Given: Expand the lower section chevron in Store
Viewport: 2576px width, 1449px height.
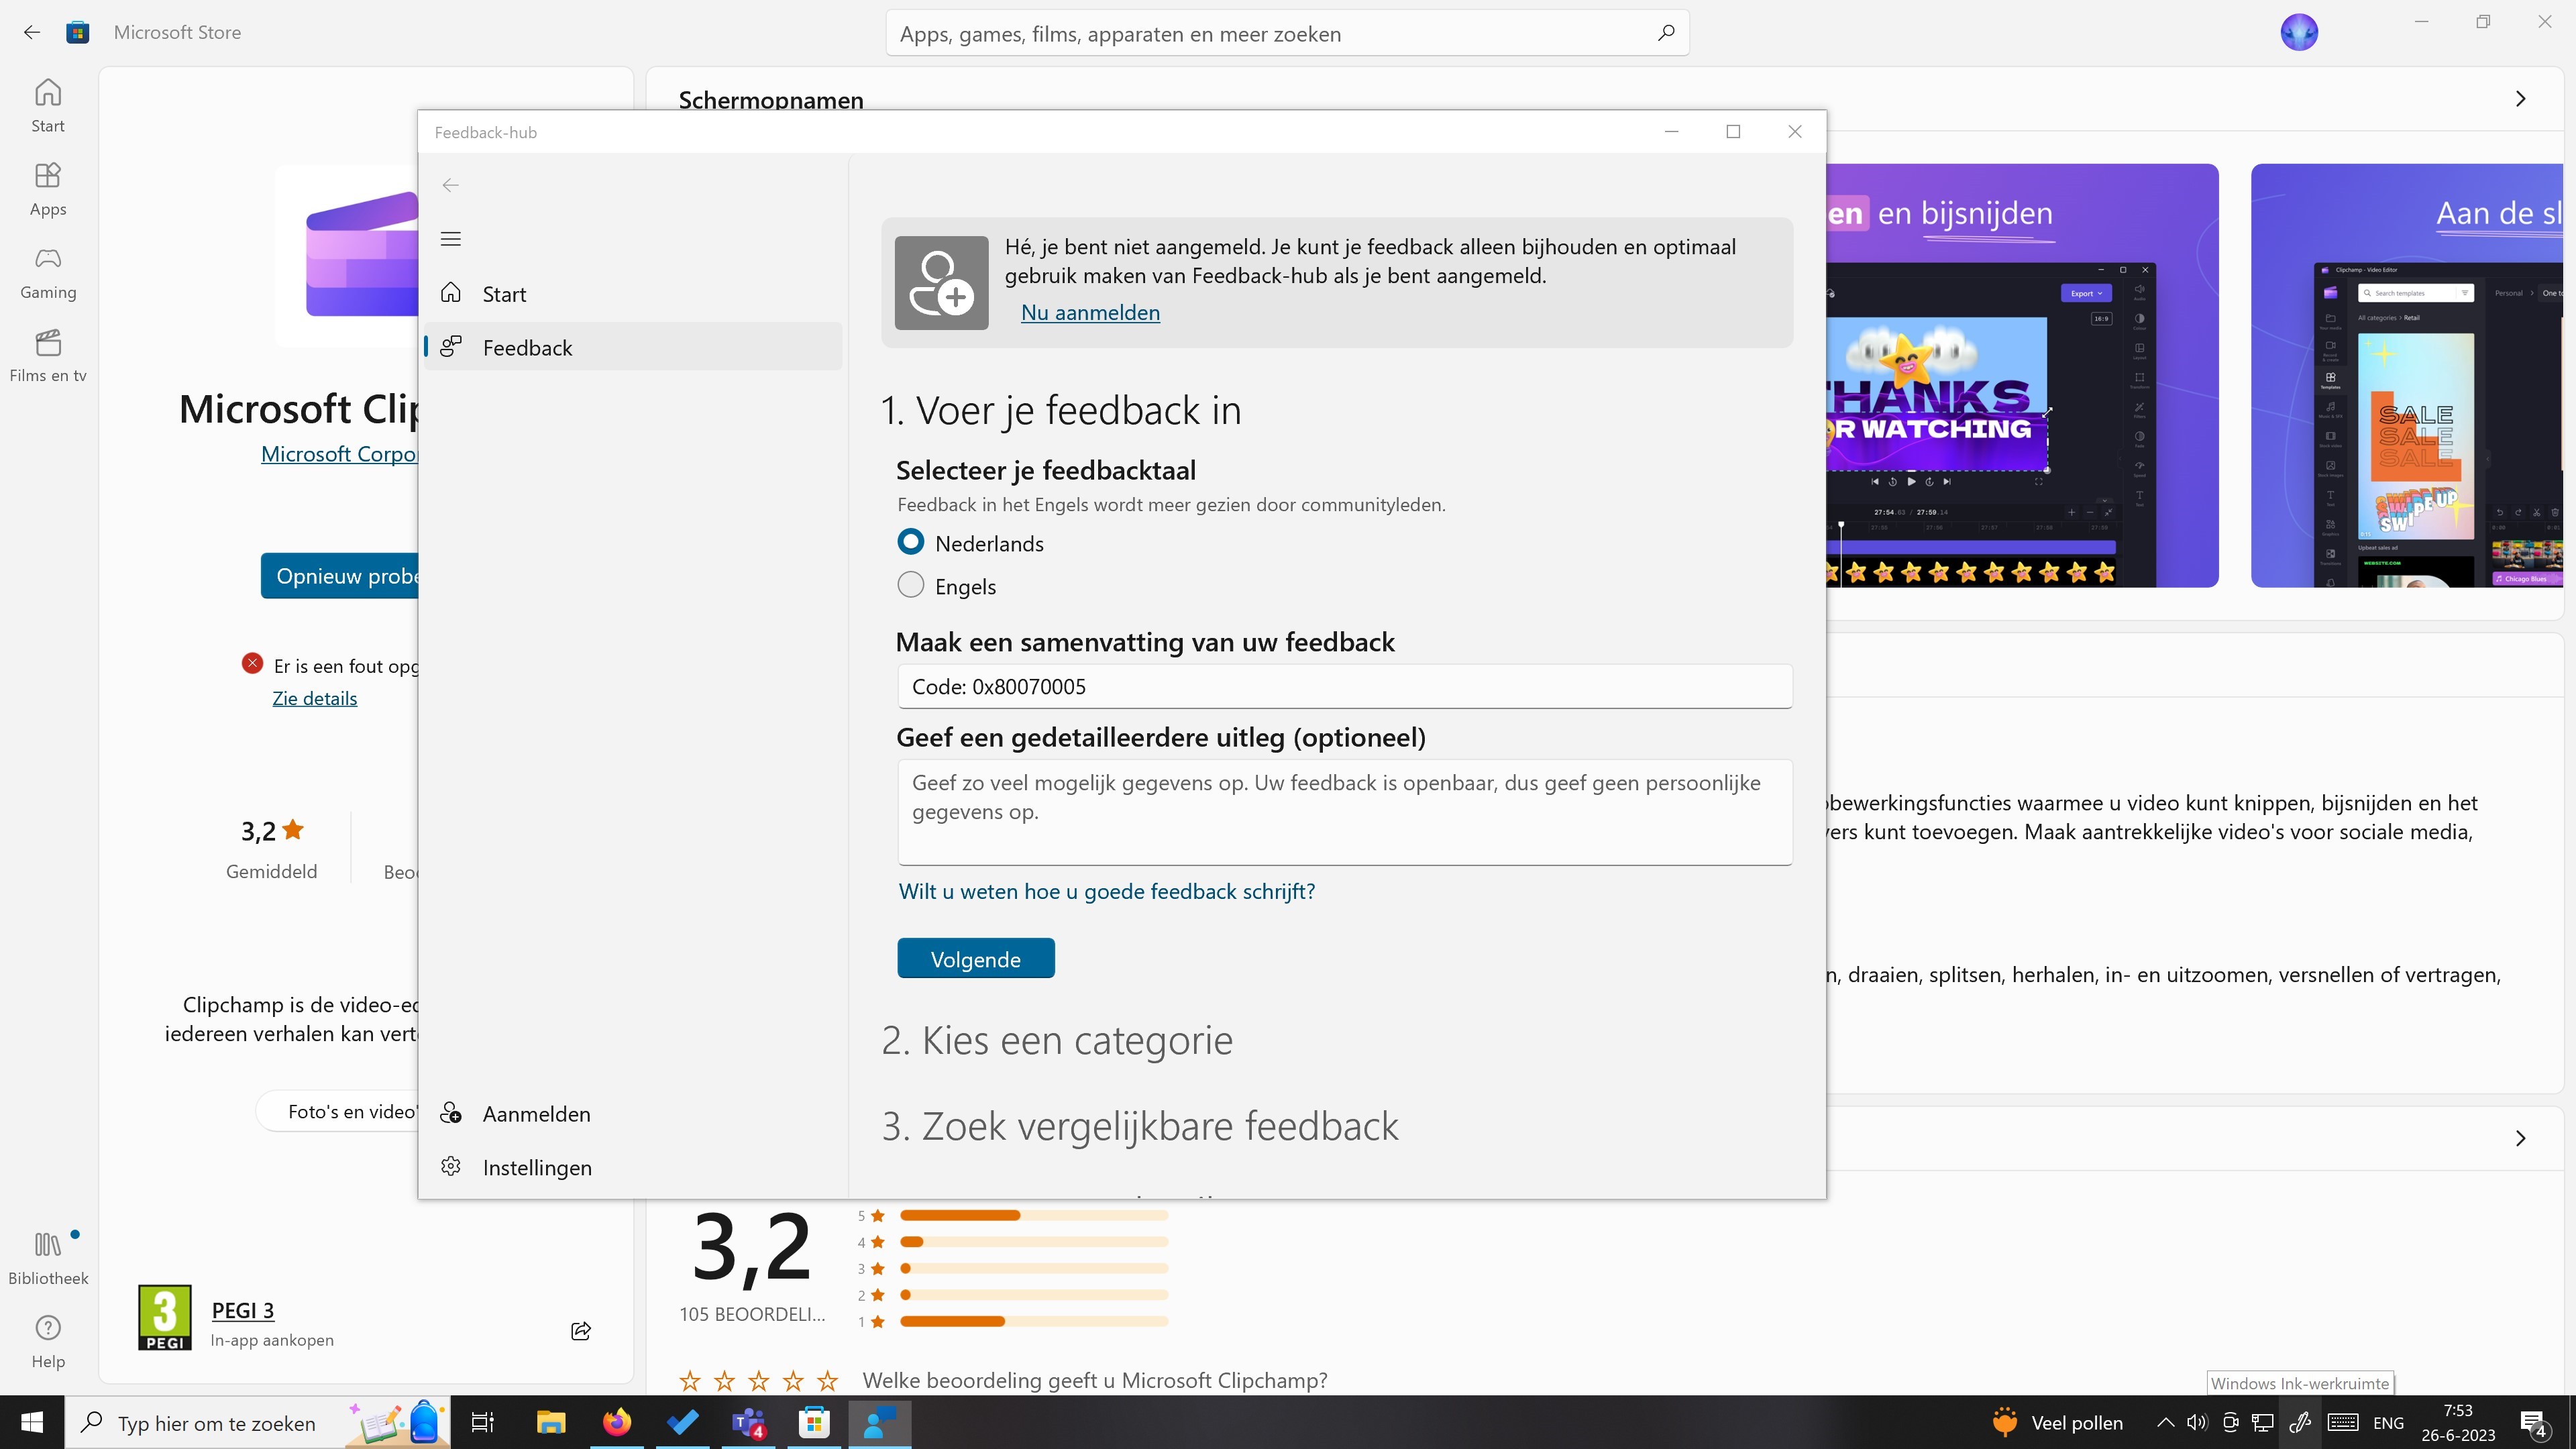Looking at the screenshot, I should pyautogui.click(x=2520, y=1138).
